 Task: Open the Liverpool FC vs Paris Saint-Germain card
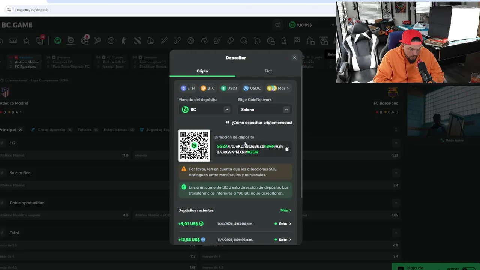click(x=68, y=62)
